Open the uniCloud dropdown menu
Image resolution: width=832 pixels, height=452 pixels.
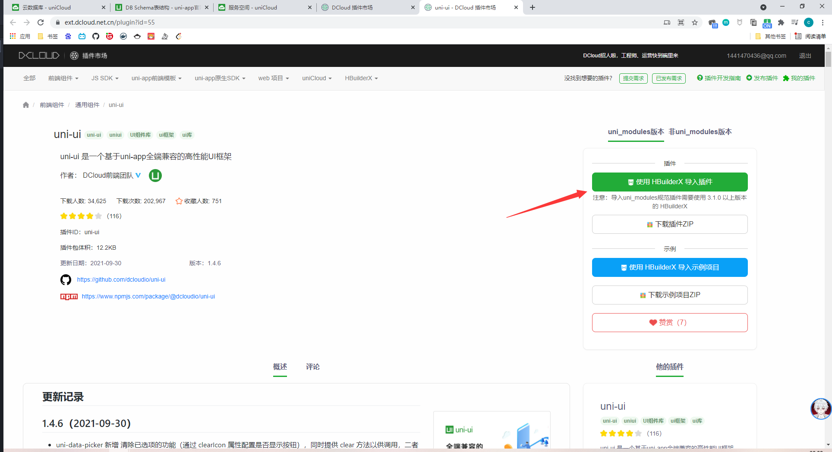(316, 78)
